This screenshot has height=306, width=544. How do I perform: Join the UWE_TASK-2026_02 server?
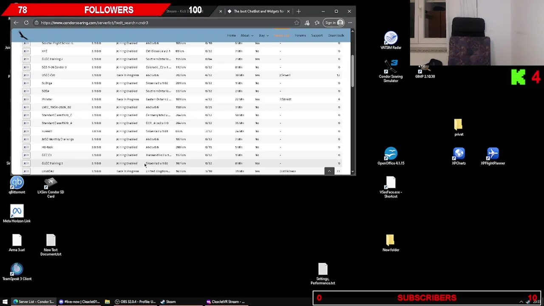(26, 107)
